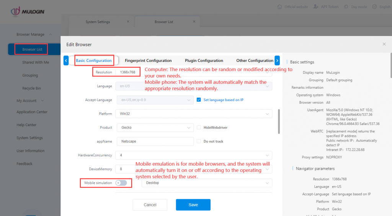Click the Navigator parameters heading
Viewport: 392px width, 216px height.
(315, 169)
